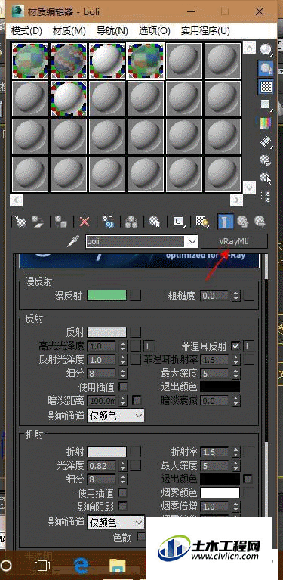The width and height of the screenshot is (283, 580).
Task: Click the Make Material Copy icon
Action: tap(108, 222)
